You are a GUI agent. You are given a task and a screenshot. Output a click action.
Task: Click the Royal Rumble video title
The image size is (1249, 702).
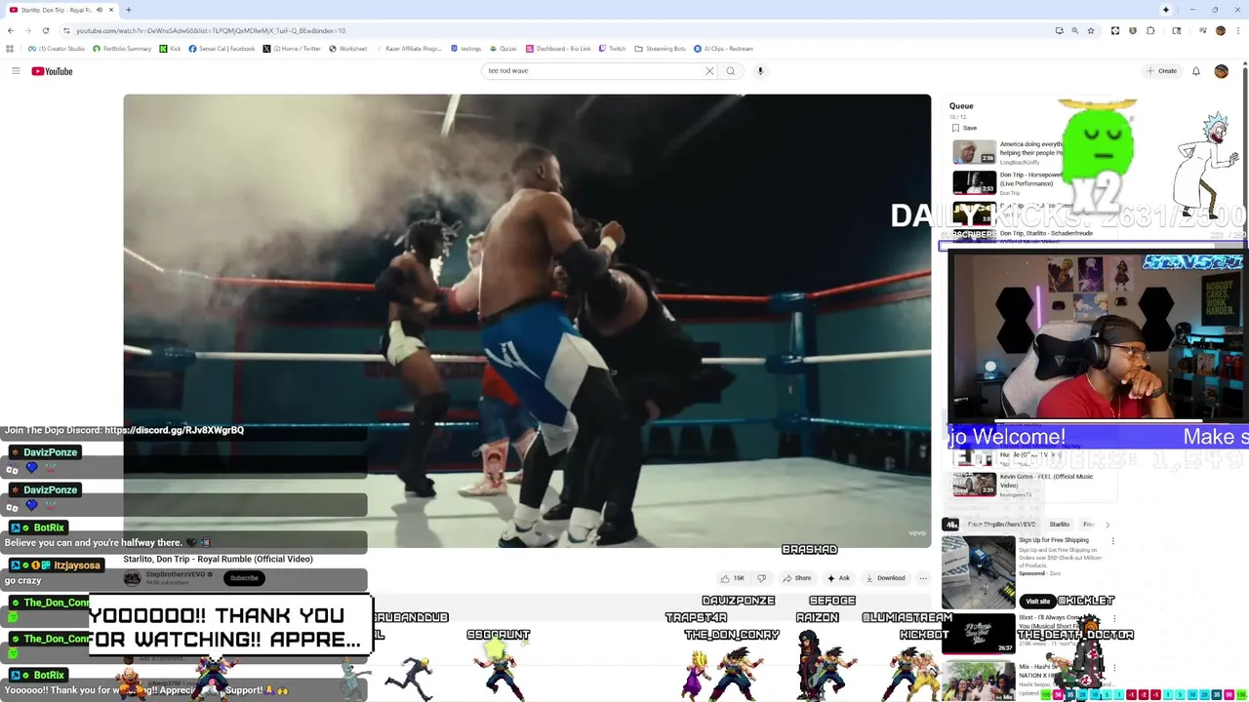(218, 559)
